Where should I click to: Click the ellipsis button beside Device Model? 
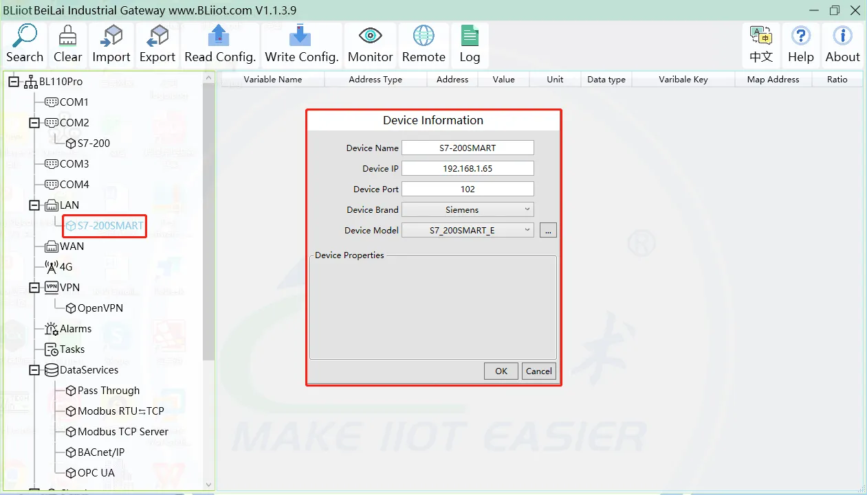click(548, 231)
